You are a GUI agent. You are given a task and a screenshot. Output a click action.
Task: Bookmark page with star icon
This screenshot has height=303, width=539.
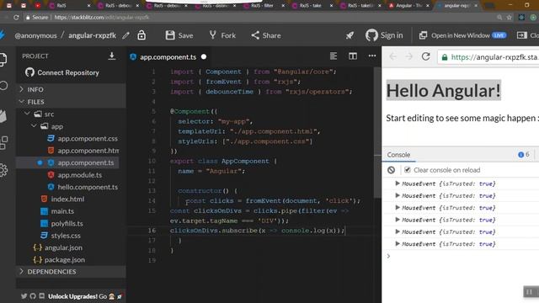click(x=509, y=17)
